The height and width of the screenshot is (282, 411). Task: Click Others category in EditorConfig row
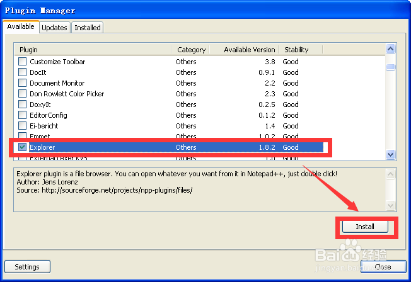186,115
